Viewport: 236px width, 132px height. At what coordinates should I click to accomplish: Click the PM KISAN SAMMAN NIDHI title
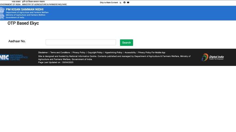25,9
